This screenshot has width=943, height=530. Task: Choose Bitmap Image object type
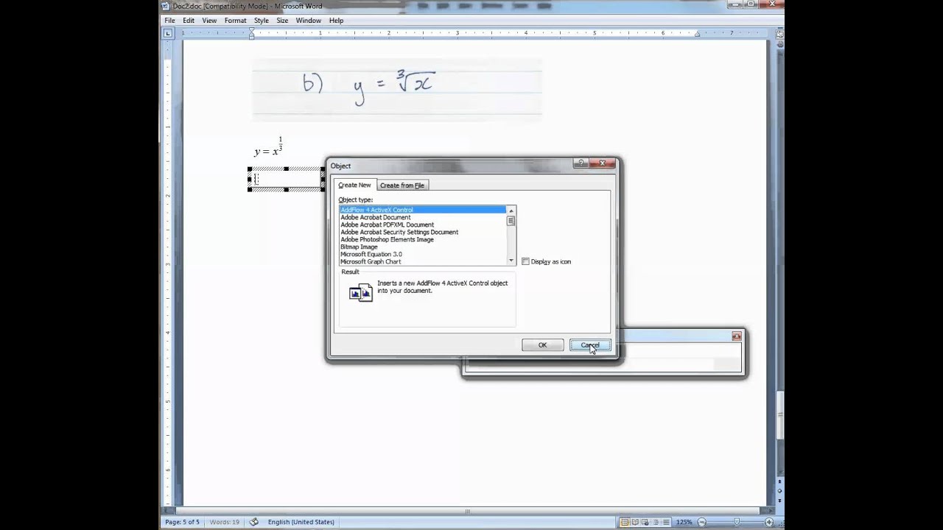click(x=423, y=247)
